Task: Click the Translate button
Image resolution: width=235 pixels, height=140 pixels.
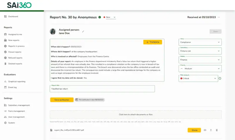Action: click(152, 42)
